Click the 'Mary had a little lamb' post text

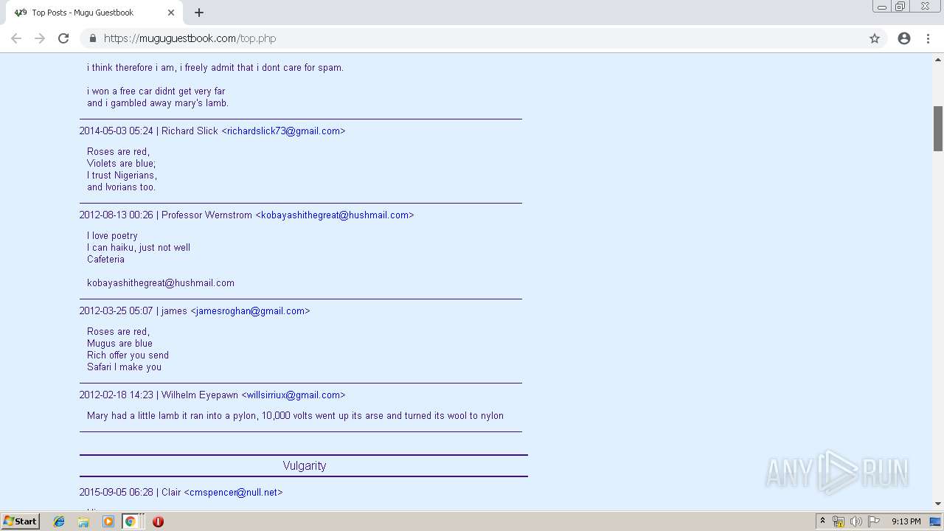click(295, 415)
